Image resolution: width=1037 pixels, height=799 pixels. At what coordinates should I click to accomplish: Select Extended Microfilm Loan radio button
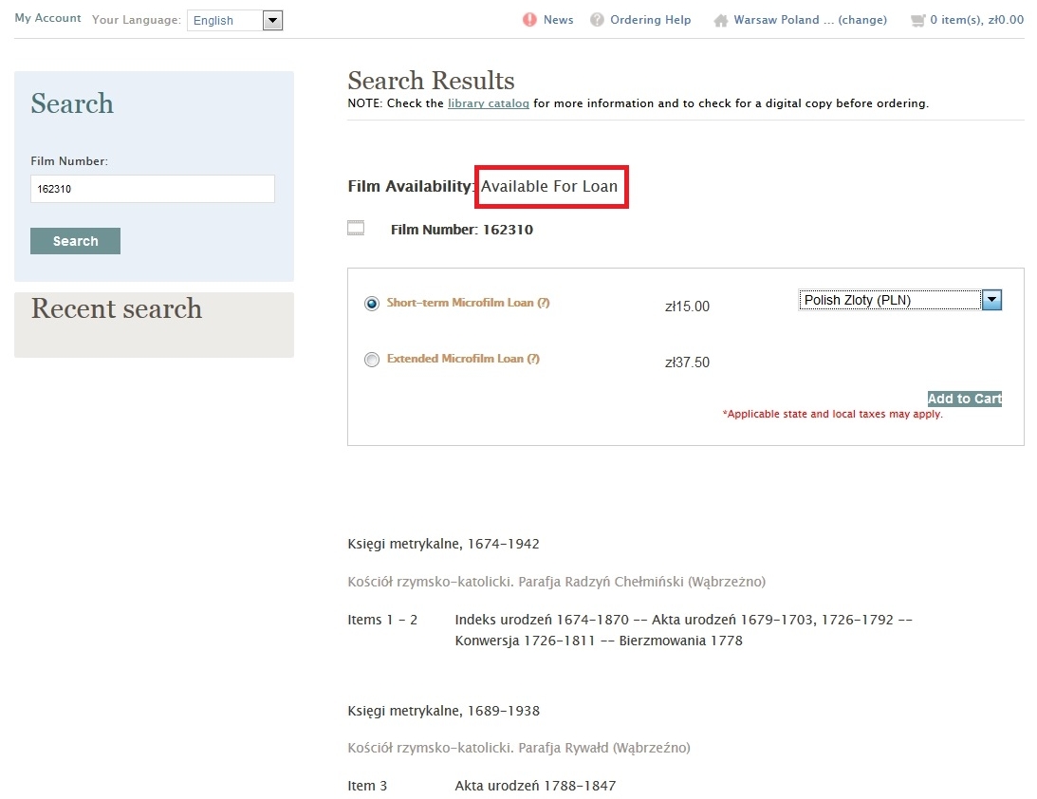click(x=372, y=360)
